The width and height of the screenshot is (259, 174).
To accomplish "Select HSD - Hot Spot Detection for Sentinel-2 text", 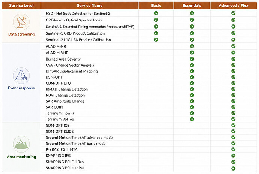I will [x=78, y=14].
